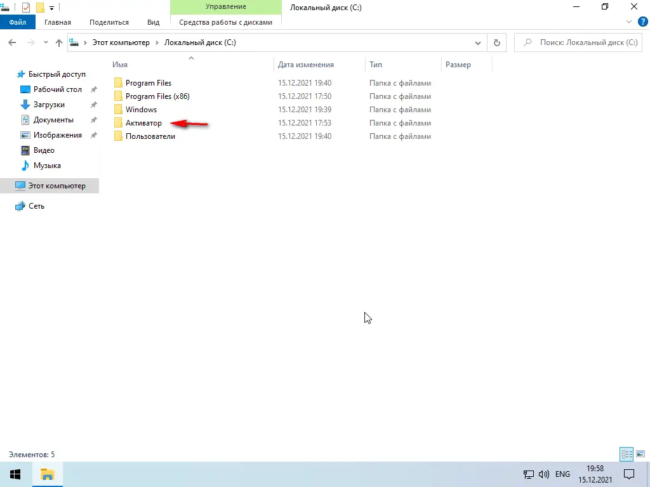Switch to the Главная ribbon tab
Image resolution: width=650 pixels, height=487 pixels.
click(58, 22)
